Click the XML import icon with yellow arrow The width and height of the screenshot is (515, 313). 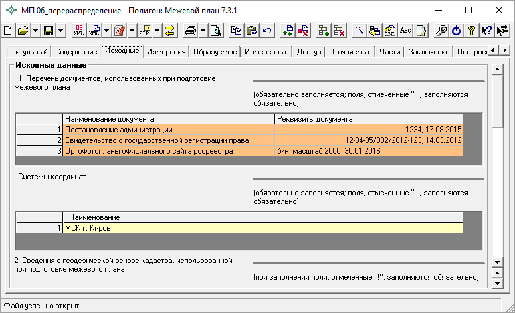390,31
